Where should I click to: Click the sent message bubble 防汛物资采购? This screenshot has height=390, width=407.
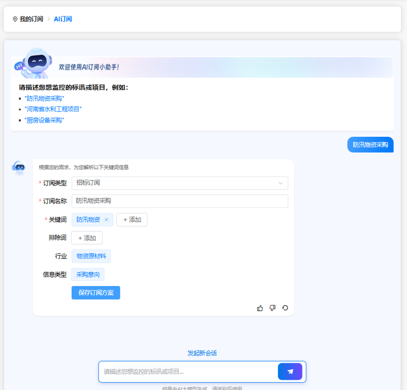(370, 145)
